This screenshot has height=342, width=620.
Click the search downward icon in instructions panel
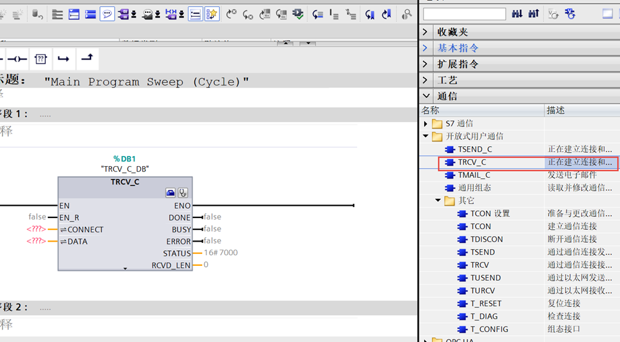[518, 14]
